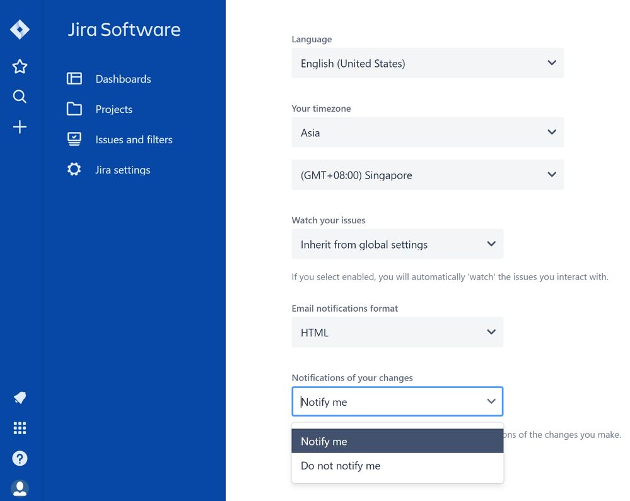630x501 pixels.
Task: Click the Language label
Action: click(312, 39)
